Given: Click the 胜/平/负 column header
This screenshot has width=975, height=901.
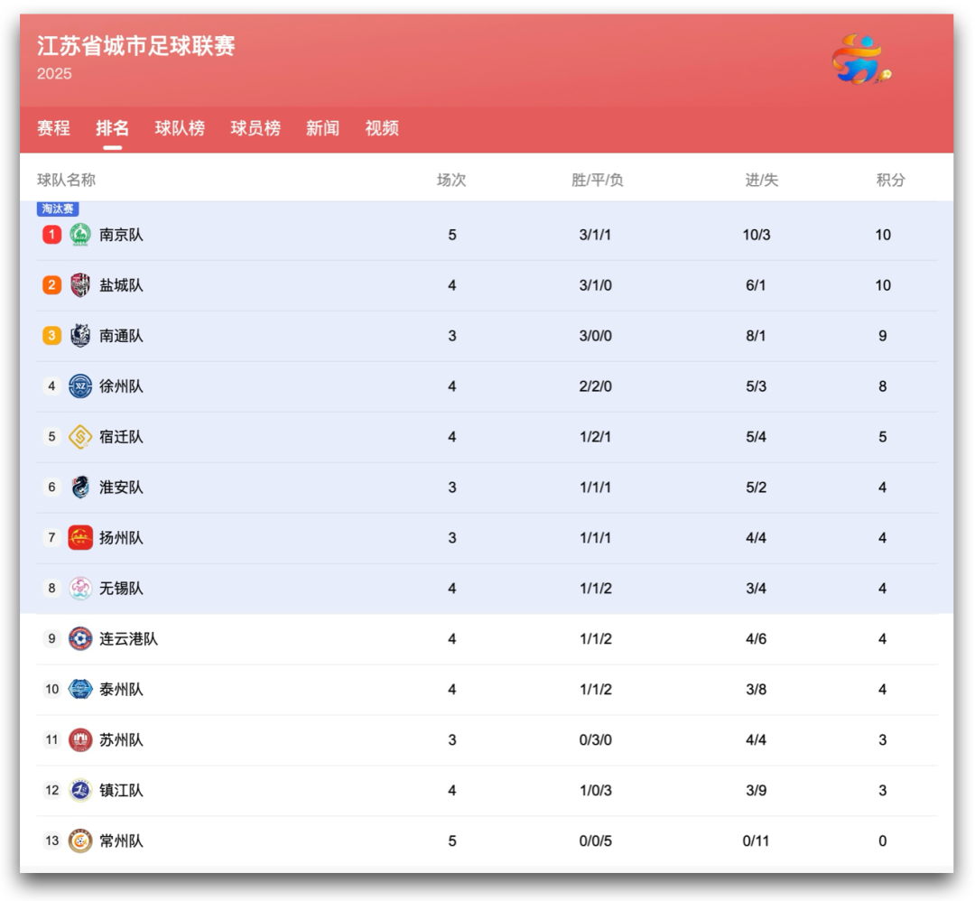Looking at the screenshot, I should tap(597, 180).
